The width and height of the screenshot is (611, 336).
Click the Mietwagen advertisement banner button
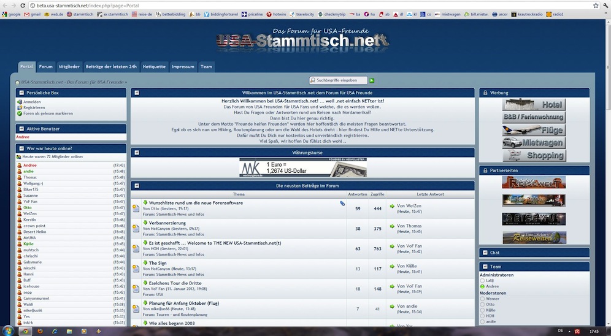[x=533, y=143]
